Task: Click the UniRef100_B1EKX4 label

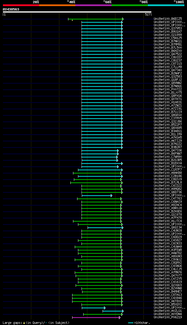Action: click(168, 163)
